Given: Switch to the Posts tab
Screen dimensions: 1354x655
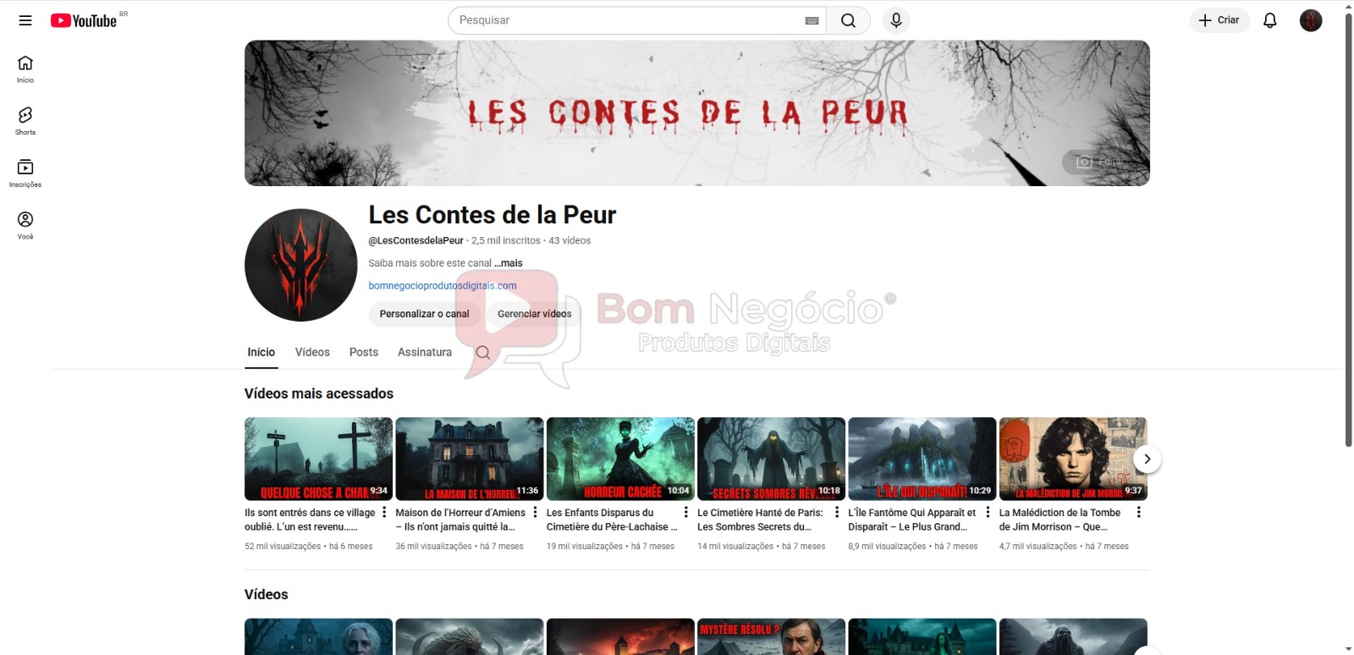Looking at the screenshot, I should [x=364, y=352].
